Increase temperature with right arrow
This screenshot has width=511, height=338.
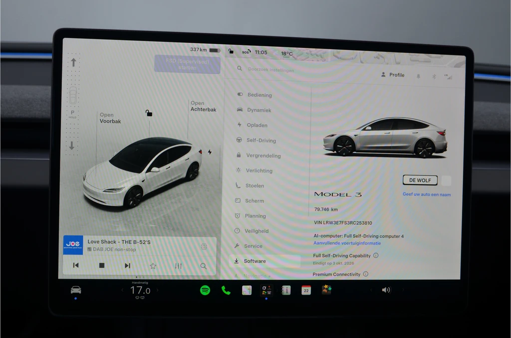[157, 290]
